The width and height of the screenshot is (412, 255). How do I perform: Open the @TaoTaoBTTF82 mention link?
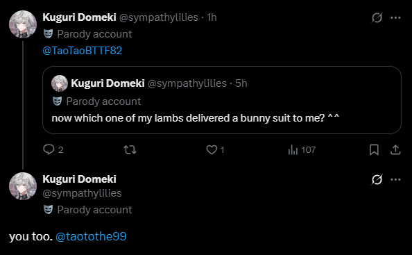(x=83, y=51)
